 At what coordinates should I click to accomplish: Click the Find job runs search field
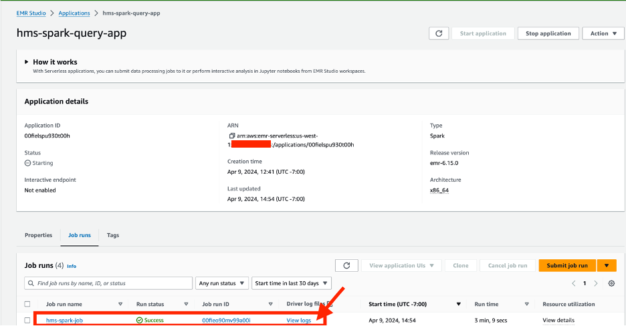click(x=108, y=283)
